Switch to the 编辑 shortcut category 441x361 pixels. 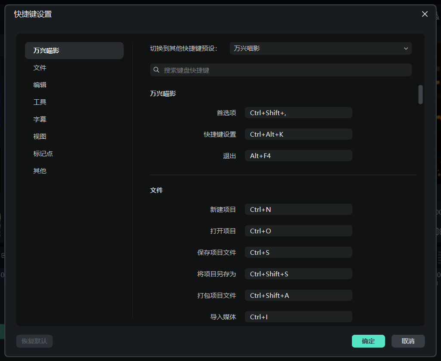tap(40, 85)
